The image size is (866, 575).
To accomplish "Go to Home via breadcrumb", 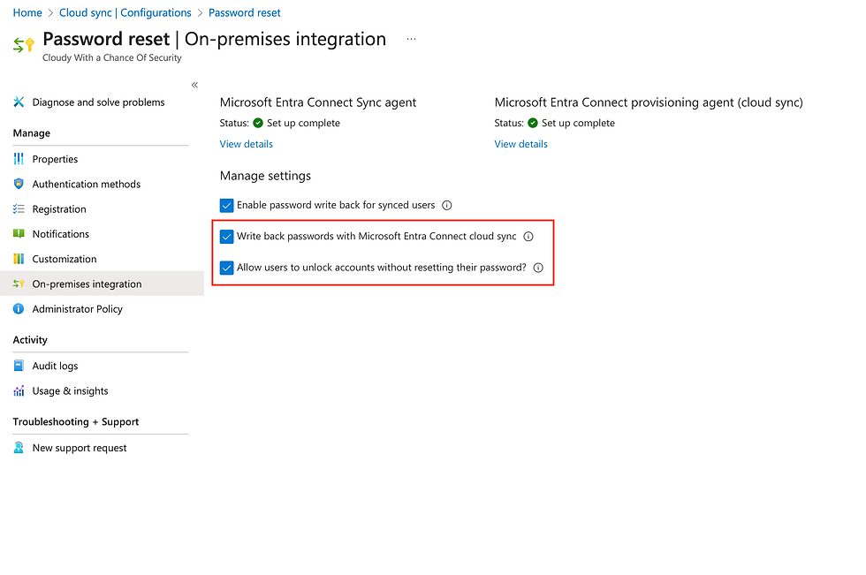I will (27, 12).
